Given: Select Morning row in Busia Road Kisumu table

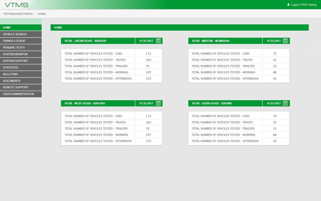Looking at the screenshot, I should point(239,135).
